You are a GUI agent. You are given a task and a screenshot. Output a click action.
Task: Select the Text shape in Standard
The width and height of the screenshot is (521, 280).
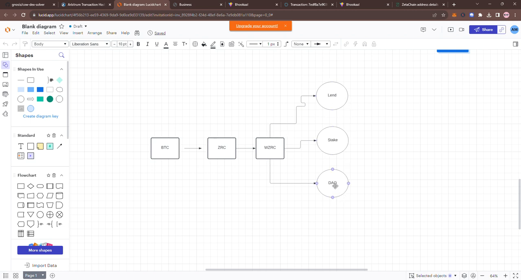coord(21,146)
